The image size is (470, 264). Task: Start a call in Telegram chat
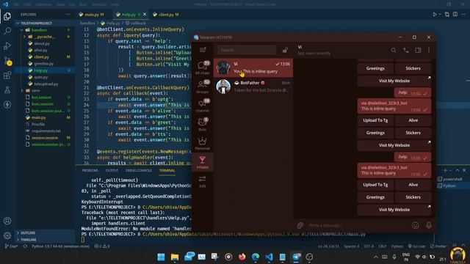(x=406, y=51)
